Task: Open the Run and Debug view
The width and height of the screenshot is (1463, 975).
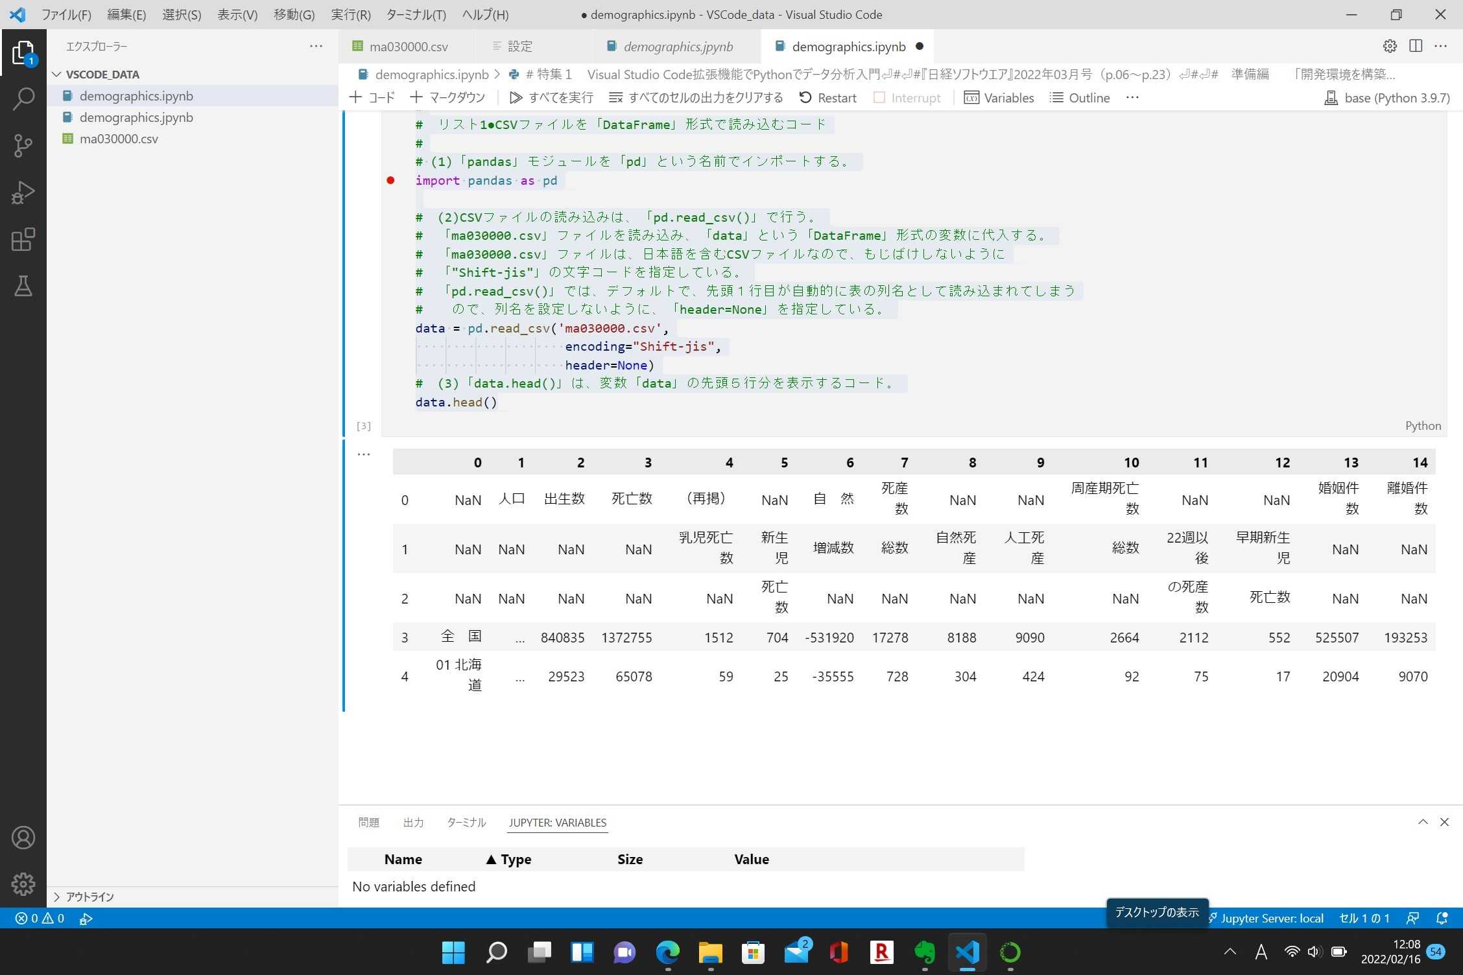Action: click(23, 192)
